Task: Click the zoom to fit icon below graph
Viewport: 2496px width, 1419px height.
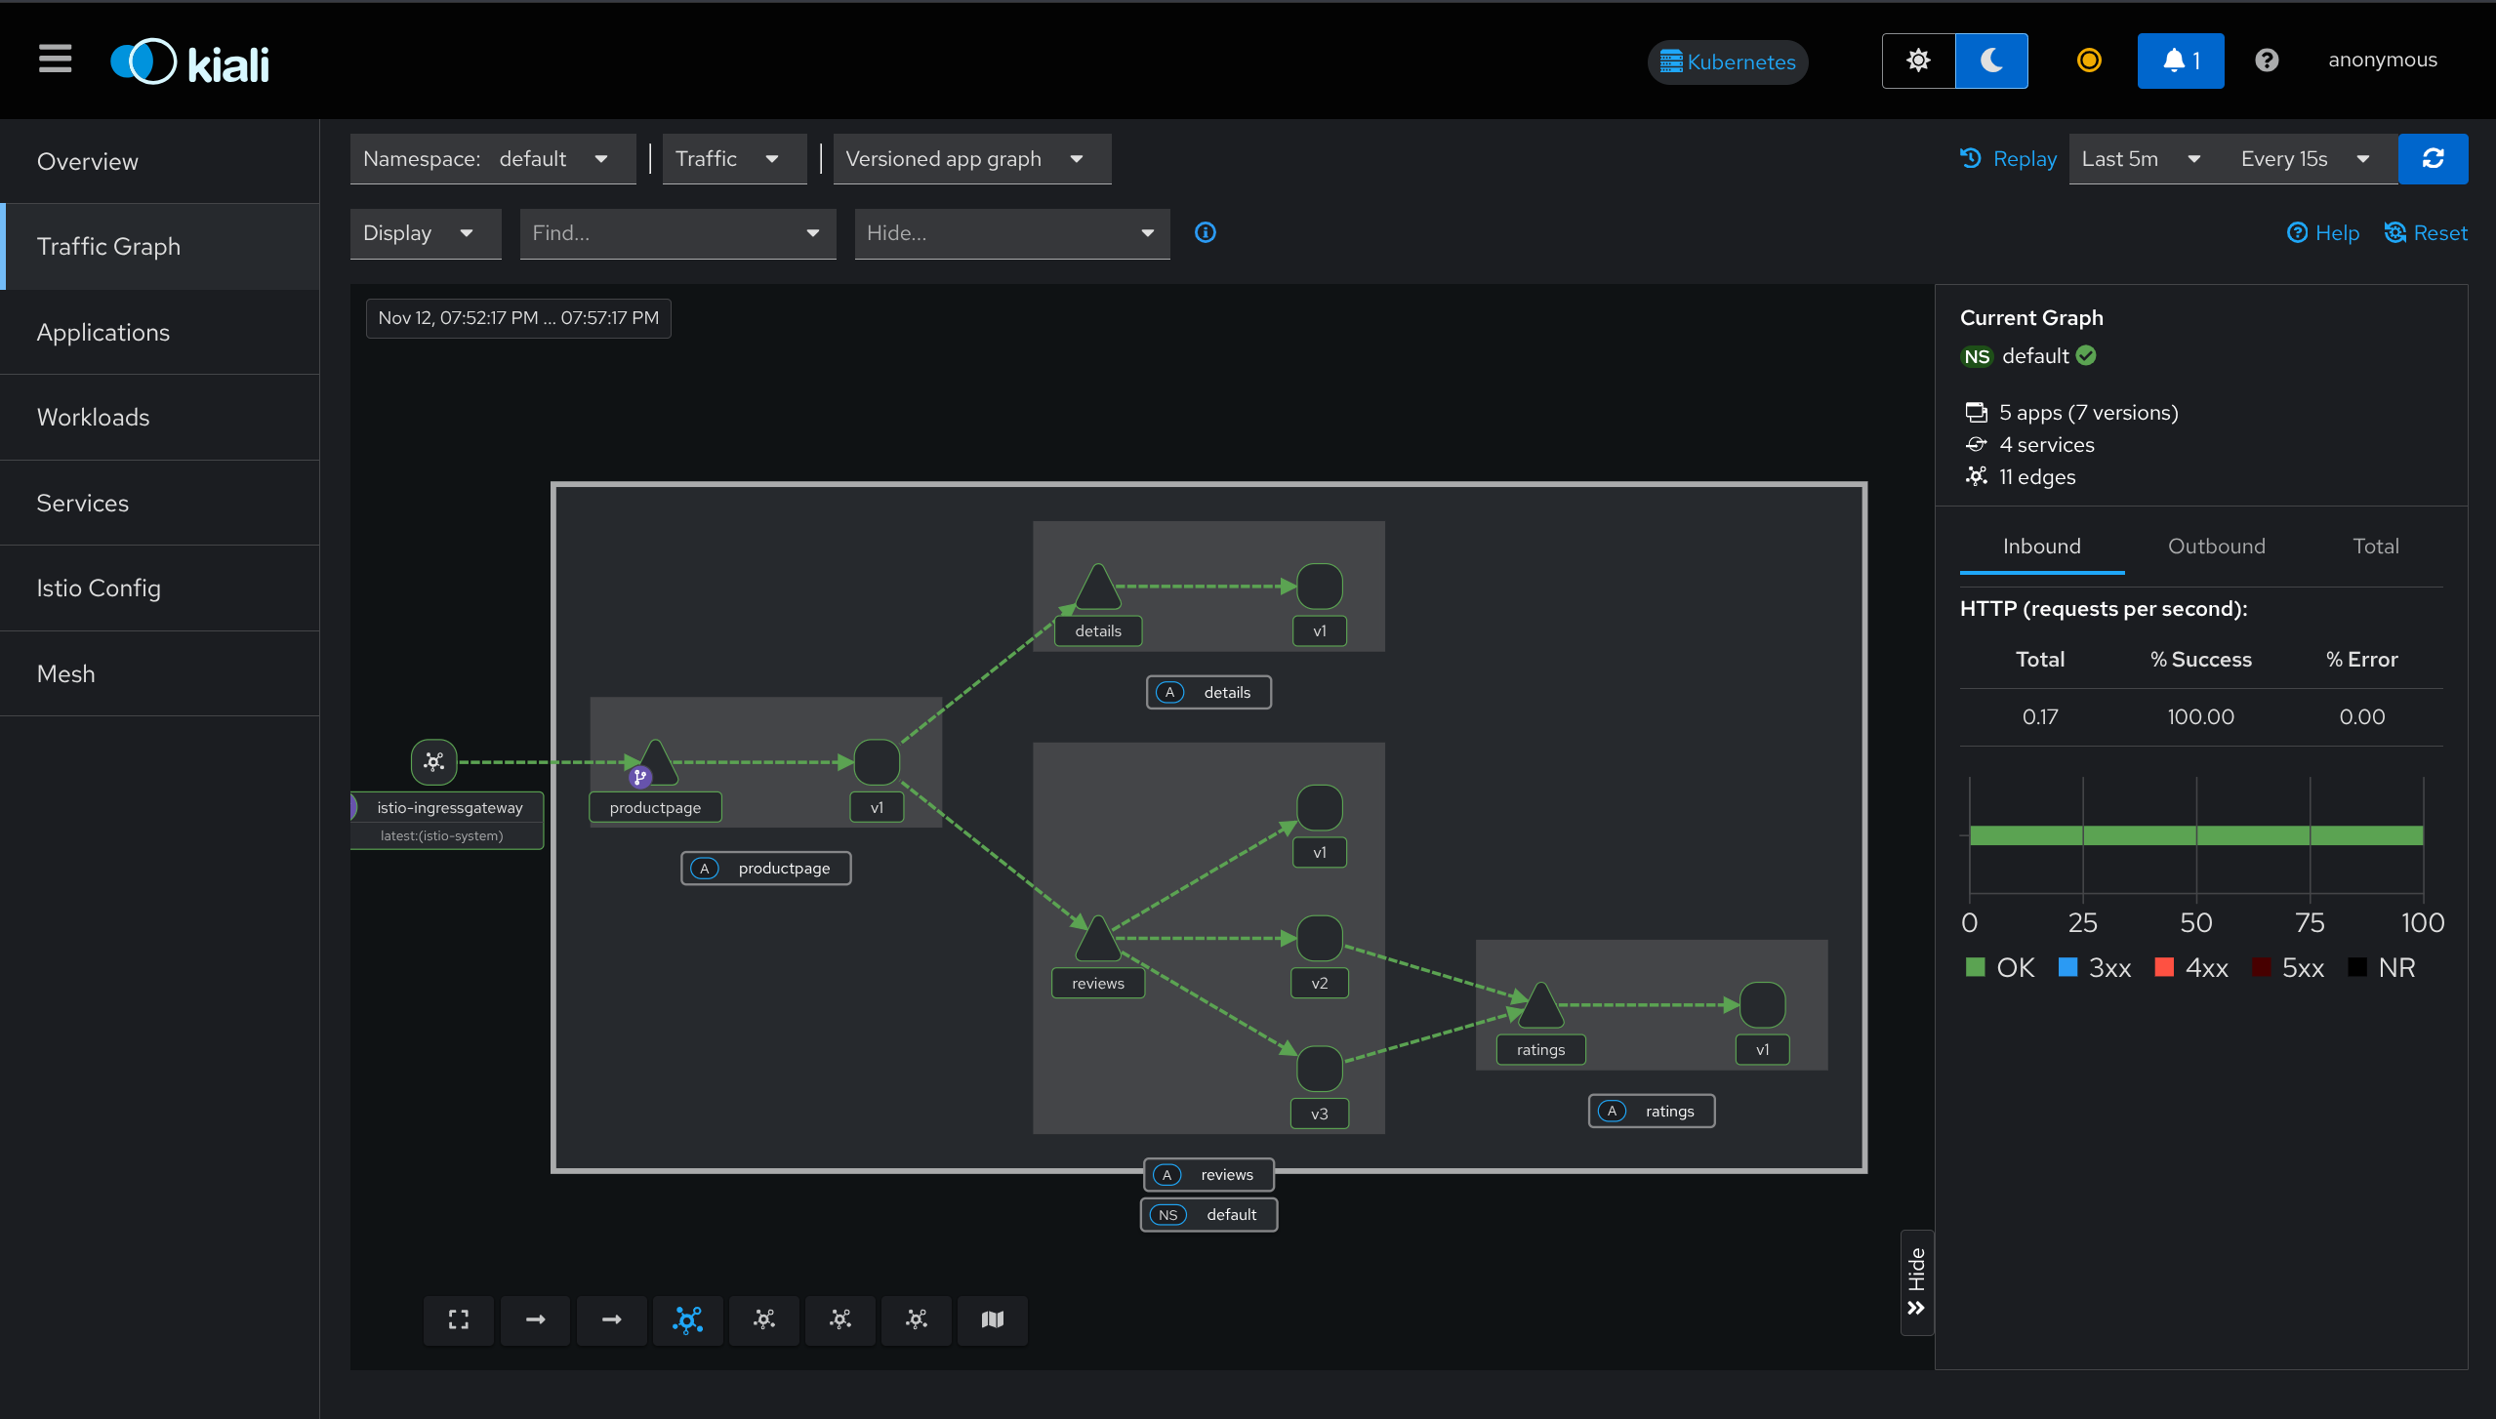Action: tap(459, 1319)
